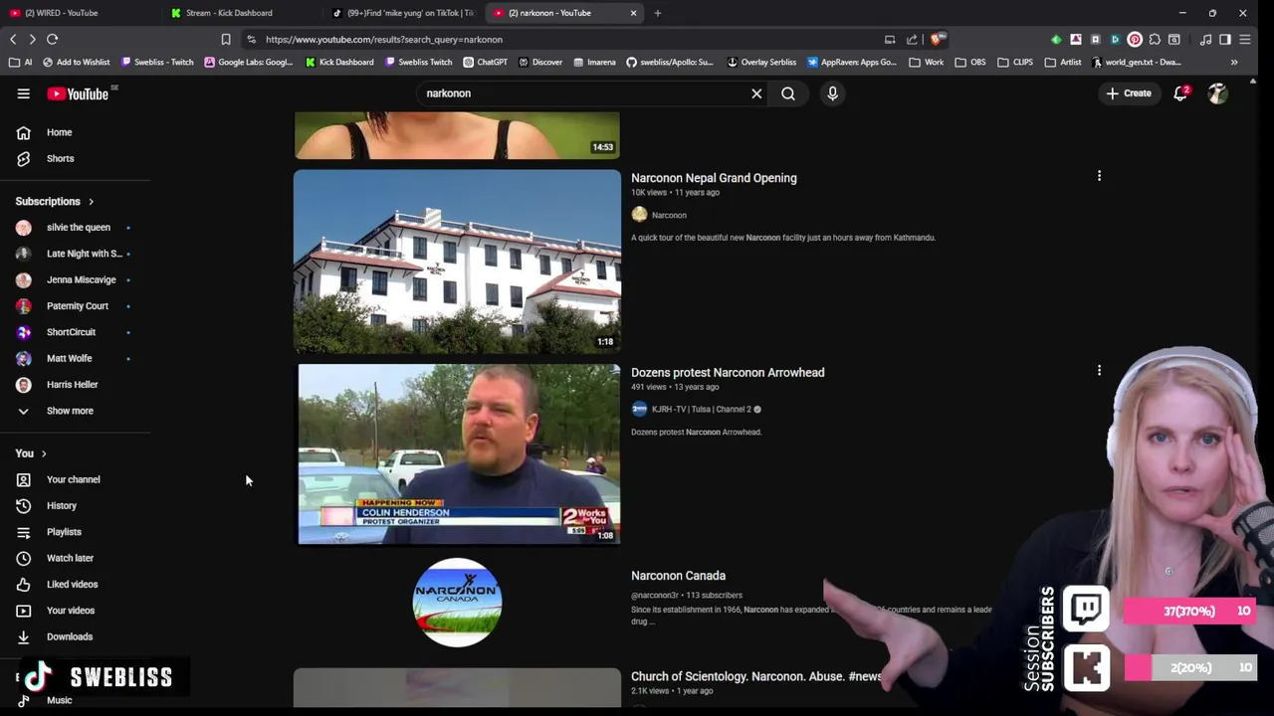This screenshot has width=1274, height=716.
Task: Close the narkonon YouTube tab
Action: click(633, 13)
